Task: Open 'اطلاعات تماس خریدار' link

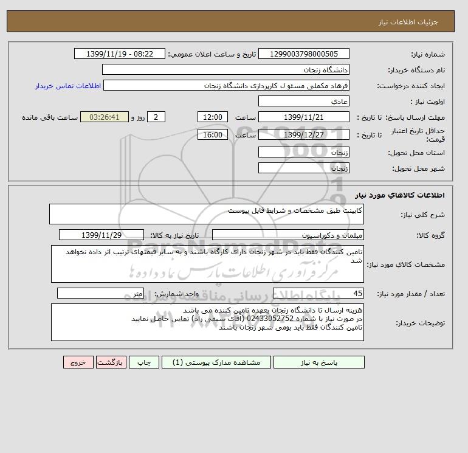Action: point(68,86)
